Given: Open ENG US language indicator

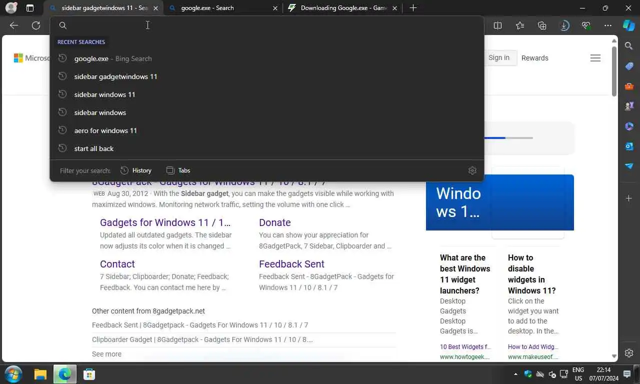Looking at the screenshot, I should pos(578,374).
